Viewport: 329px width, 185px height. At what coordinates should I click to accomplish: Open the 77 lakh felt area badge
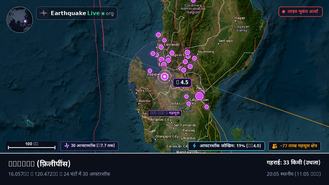pyautogui.click(x=294, y=146)
